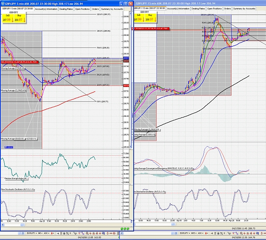Click the first red zoom-axis icon, left toolbar
This screenshot has height=240, width=266.
[x=90, y=233]
